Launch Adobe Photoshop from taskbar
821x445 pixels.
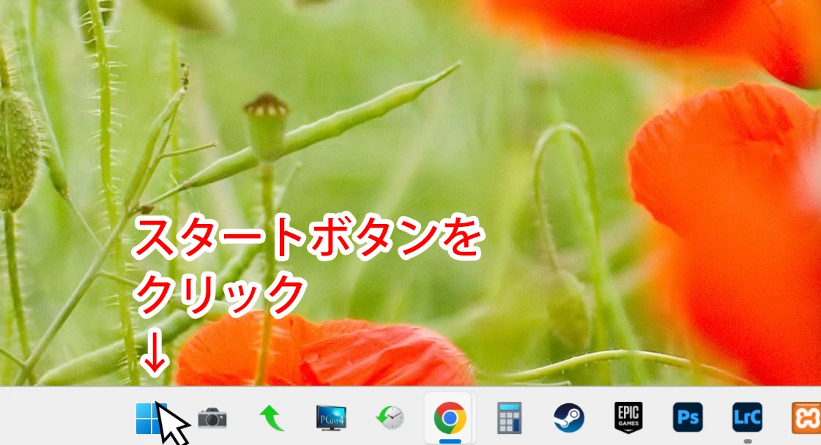tap(688, 417)
